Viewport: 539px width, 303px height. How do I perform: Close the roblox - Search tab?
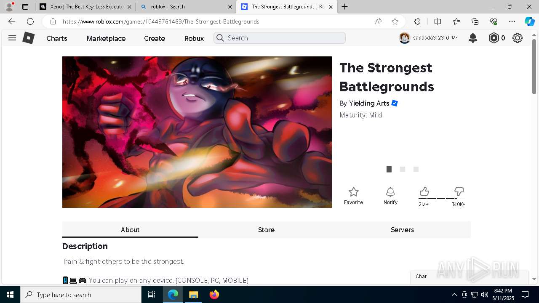(230, 7)
